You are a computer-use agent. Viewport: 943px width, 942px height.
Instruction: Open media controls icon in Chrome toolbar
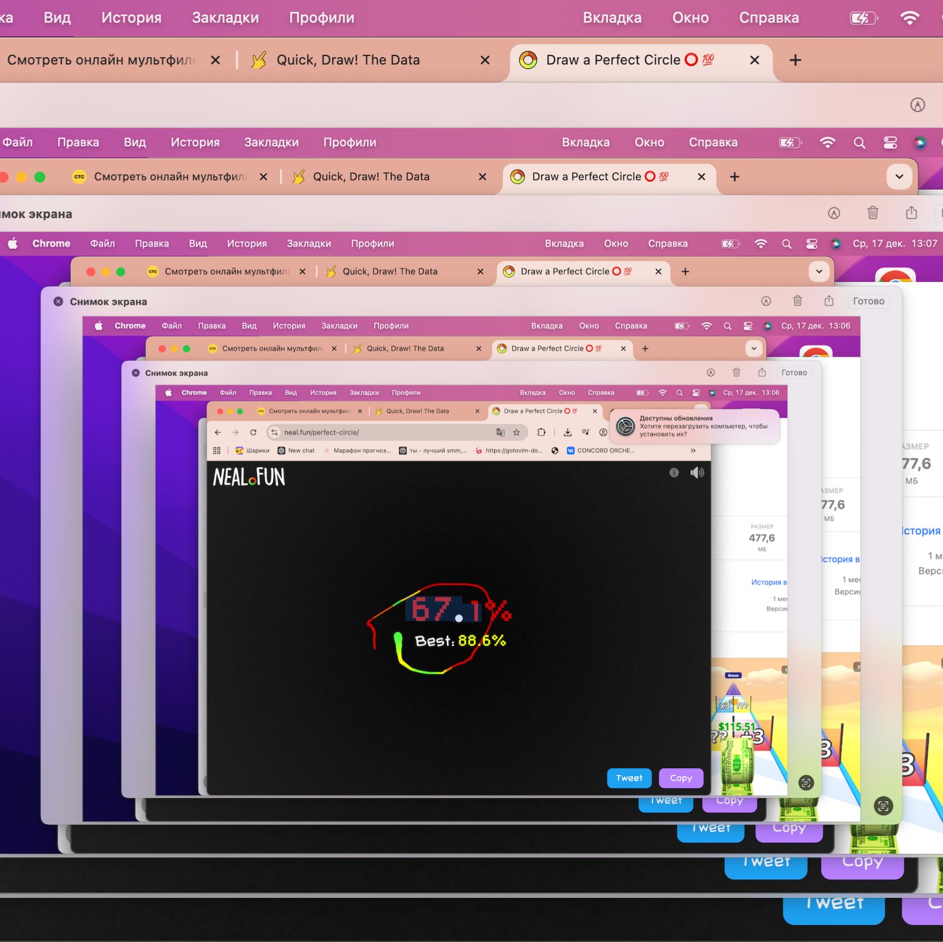coord(585,432)
